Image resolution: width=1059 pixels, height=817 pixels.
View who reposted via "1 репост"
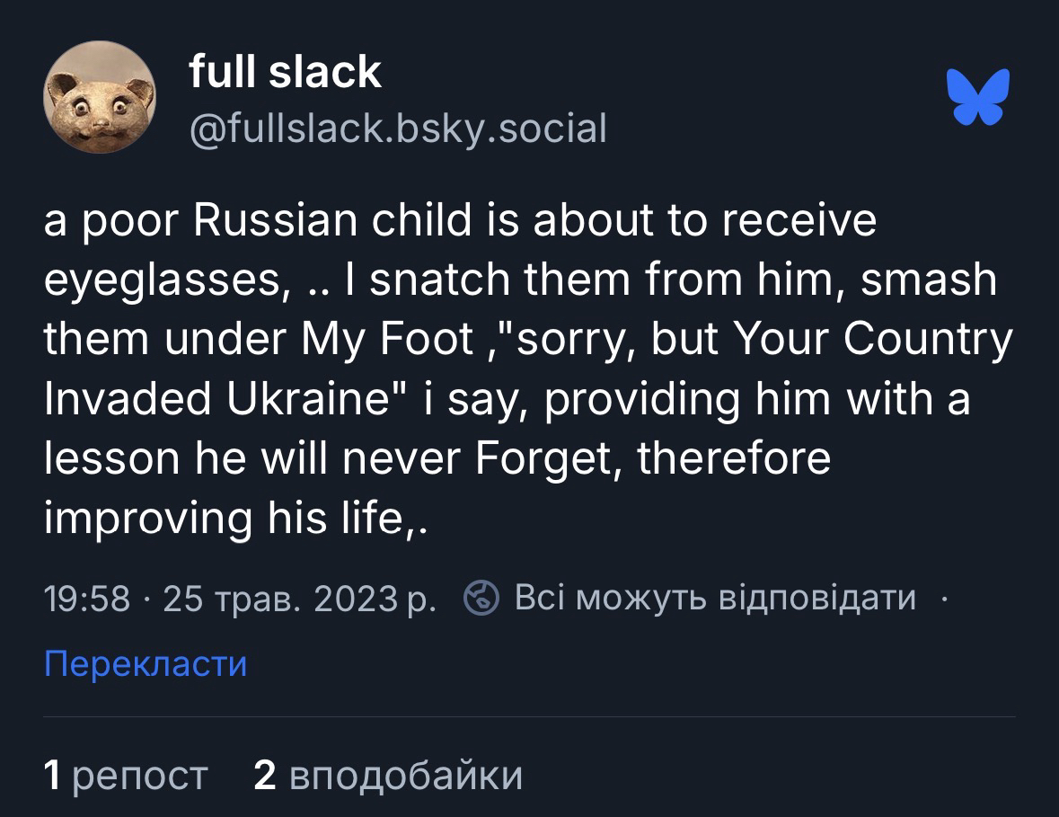click(x=126, y=775)
